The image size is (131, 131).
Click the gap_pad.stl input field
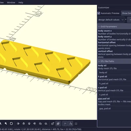click(115, 108)
